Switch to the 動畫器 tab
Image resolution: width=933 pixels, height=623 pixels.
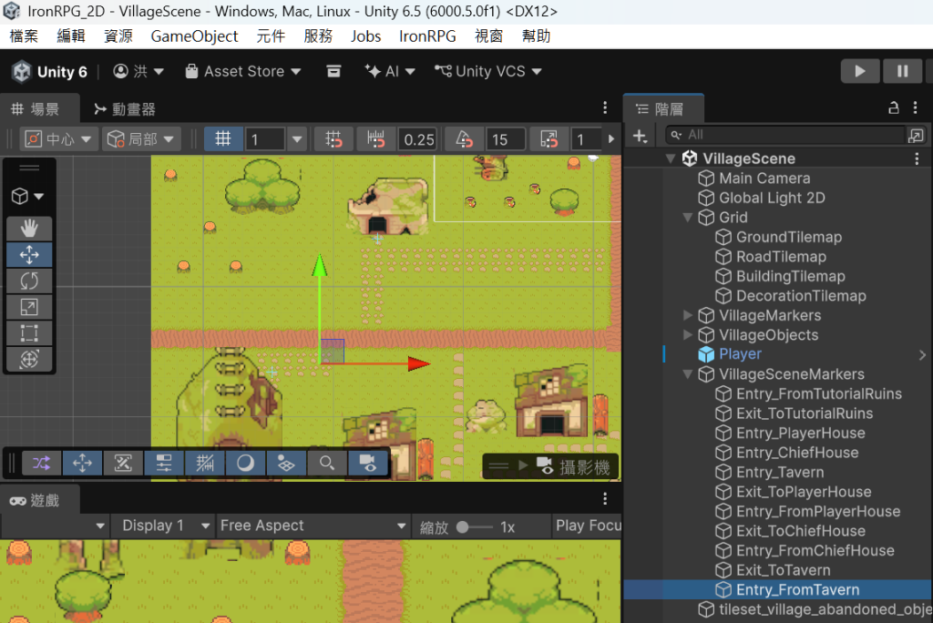pyautogui.click(x=125, y=109)
